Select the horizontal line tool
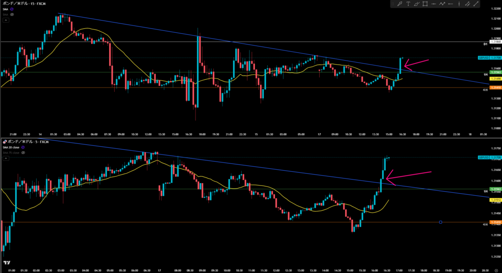The height and width of the screenshot is (273, 502). point(434,4)
